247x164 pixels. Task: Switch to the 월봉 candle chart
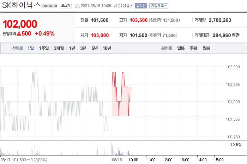(206, 48)
